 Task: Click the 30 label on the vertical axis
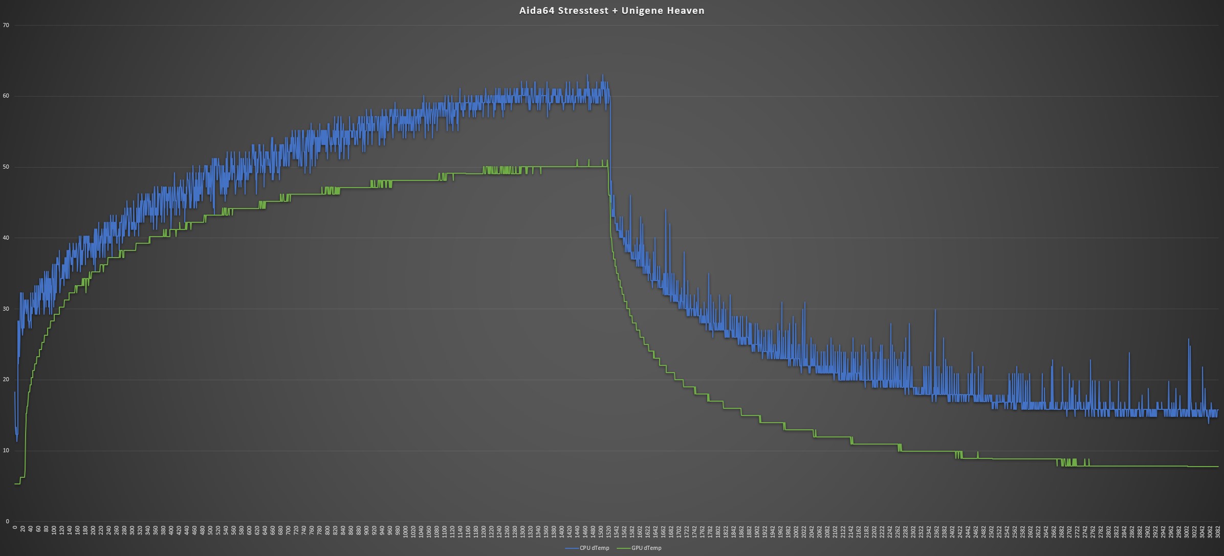click(6, 309)
